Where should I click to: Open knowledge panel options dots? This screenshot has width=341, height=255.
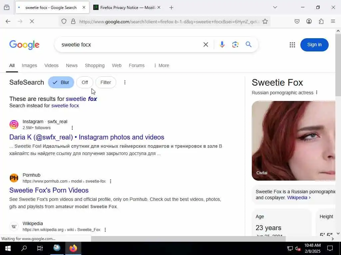pos(317,93)
